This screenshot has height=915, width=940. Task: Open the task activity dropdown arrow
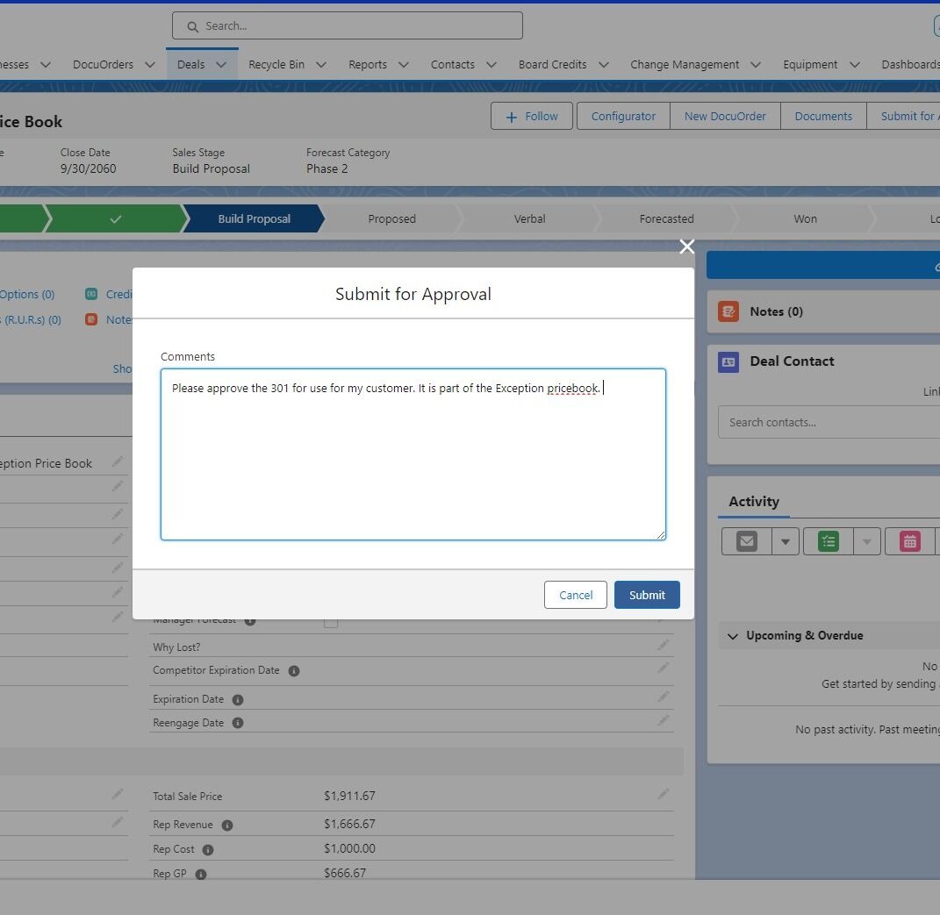[x=867, y=541]
